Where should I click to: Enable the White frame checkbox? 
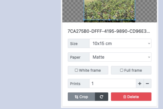coord(76,70)
